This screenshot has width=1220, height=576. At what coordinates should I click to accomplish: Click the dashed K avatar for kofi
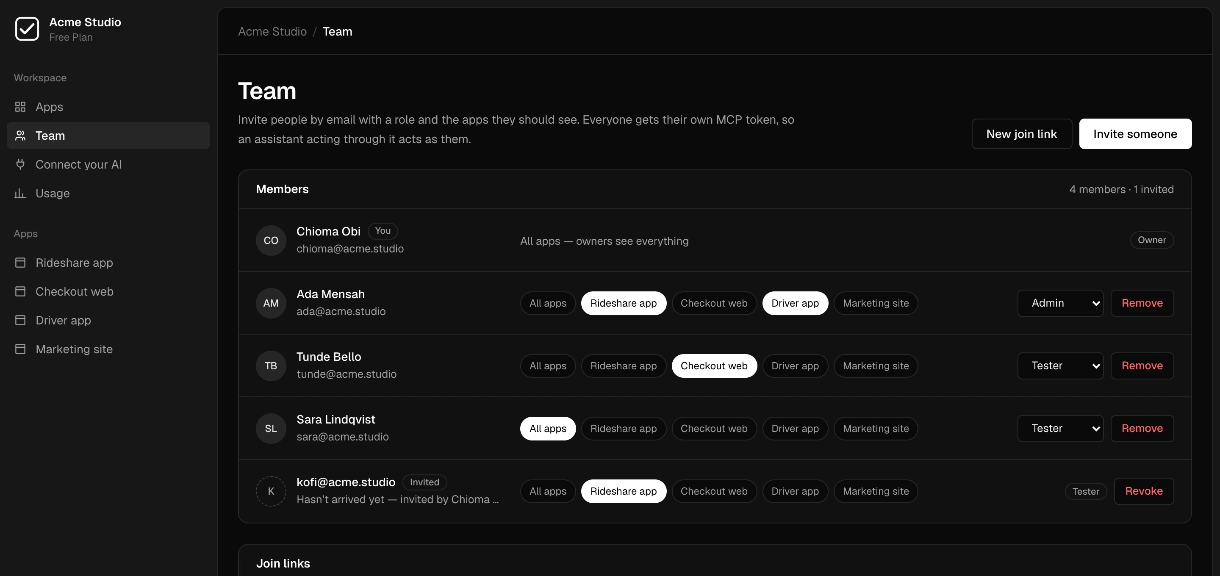point(271,491)
